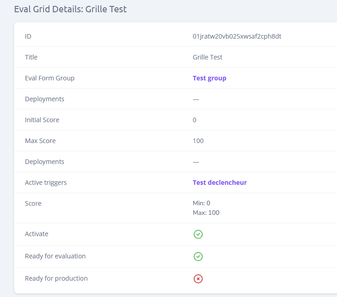The width and height of the screenshot is (337, 297).
Task: Click the ID value 01jratw20vb025xwsaf2cph8dt
Action: coord(237,36)
